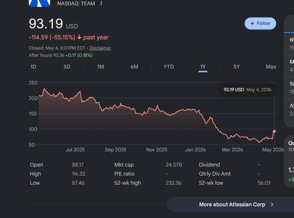The height and width of the screenshot is (218, 294).
Task: Click the Sep 2025 axis label
Action: 115,150
